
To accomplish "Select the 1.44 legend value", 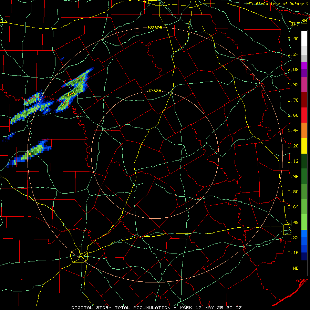I will pos(293,131).
